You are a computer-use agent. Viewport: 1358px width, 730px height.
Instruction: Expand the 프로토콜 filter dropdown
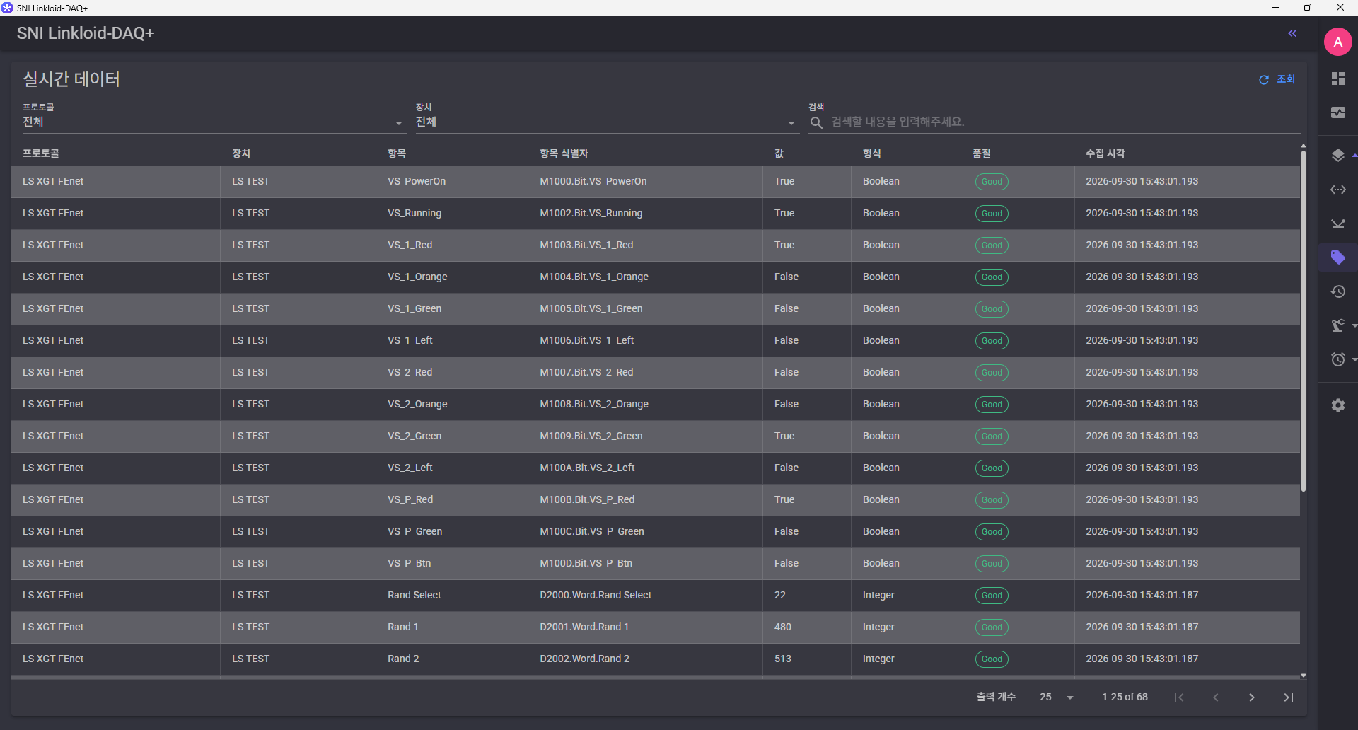coord(213,122)
